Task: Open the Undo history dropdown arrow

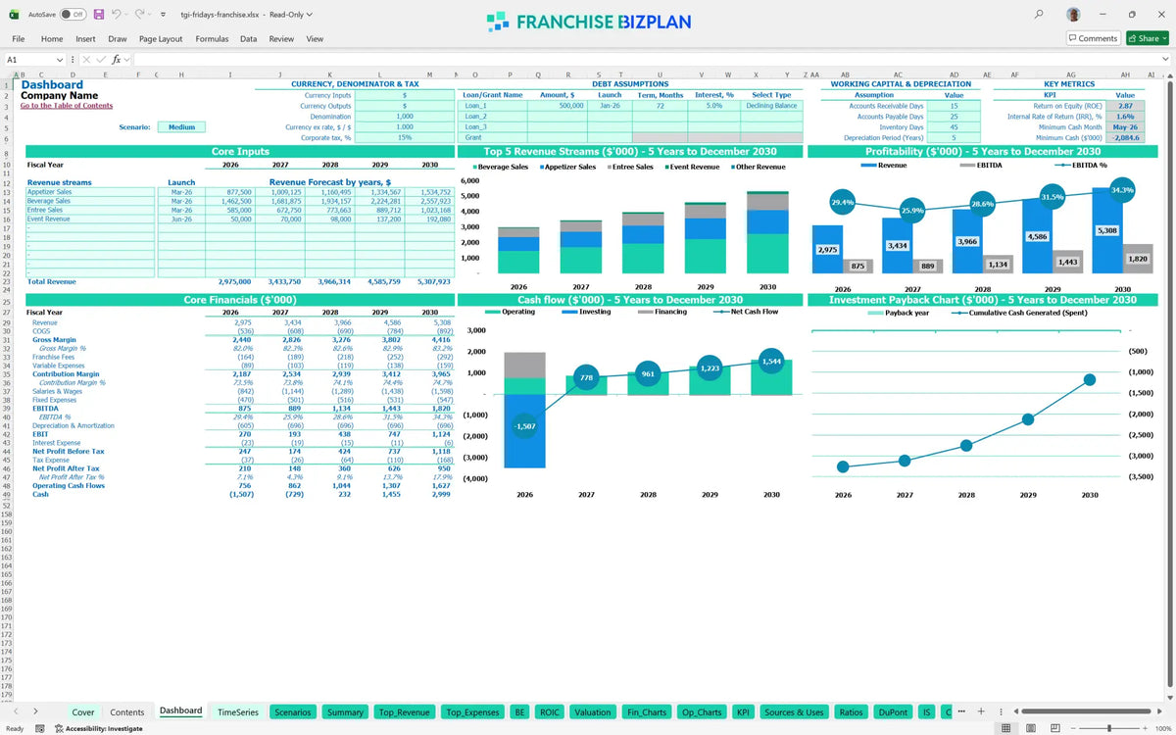Action: [x=127, y=15]
